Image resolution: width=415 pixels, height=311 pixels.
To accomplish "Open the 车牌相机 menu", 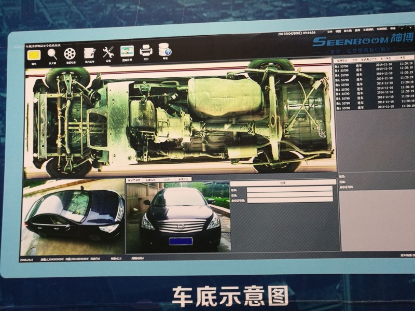I will (x=382, y=29).
